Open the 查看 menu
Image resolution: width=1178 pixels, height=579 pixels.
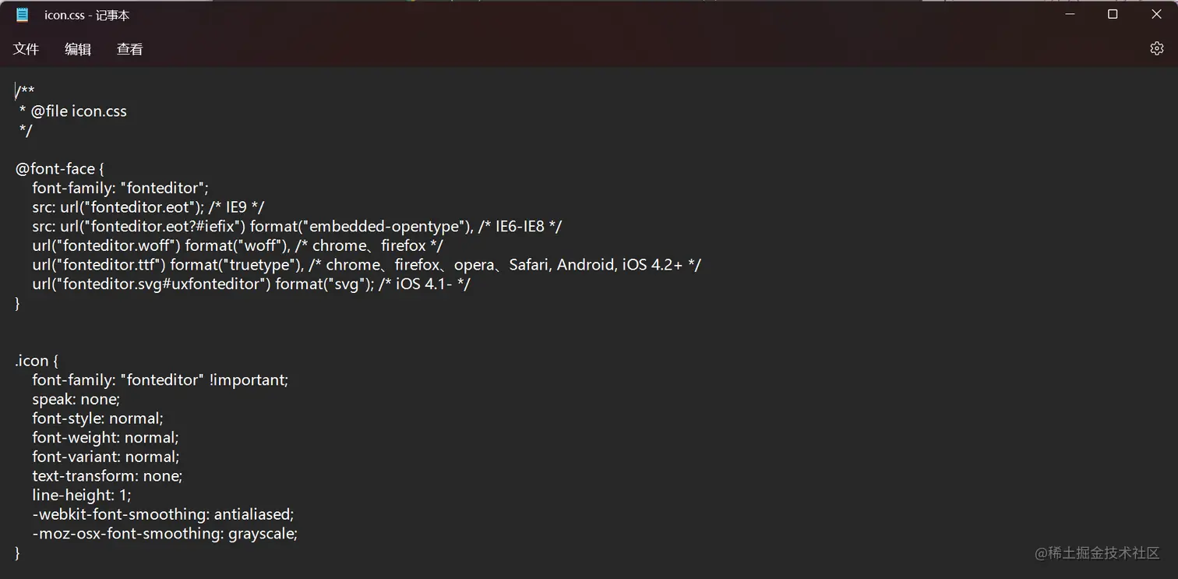click(130, 49)
